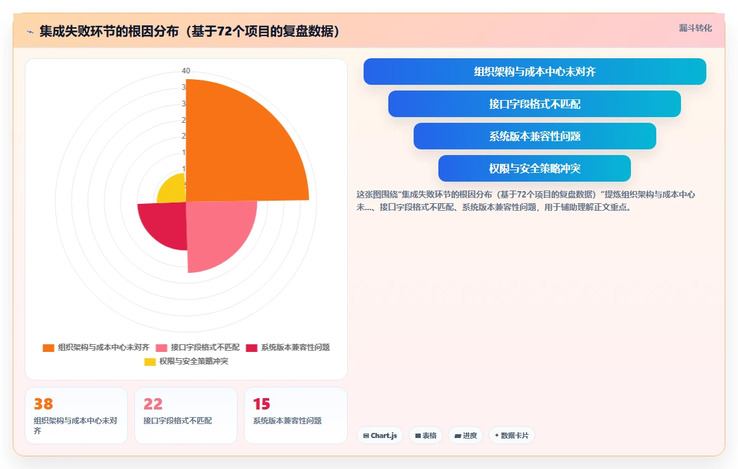This screenshot has width=738, height=469.
Task: Click the bar icon inside the 进度 chip
Action: coord(457,436)
